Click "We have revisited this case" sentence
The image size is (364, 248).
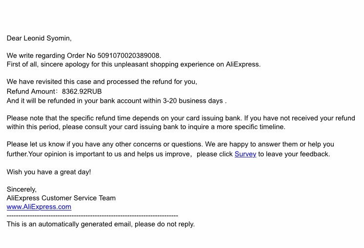(101, 82)
